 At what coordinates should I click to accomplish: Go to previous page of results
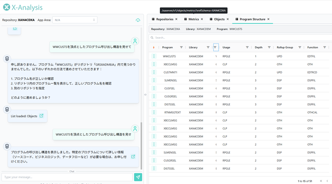[327, 181]
